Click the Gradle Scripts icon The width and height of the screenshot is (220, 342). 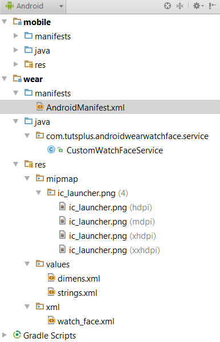tap(17, 335)
